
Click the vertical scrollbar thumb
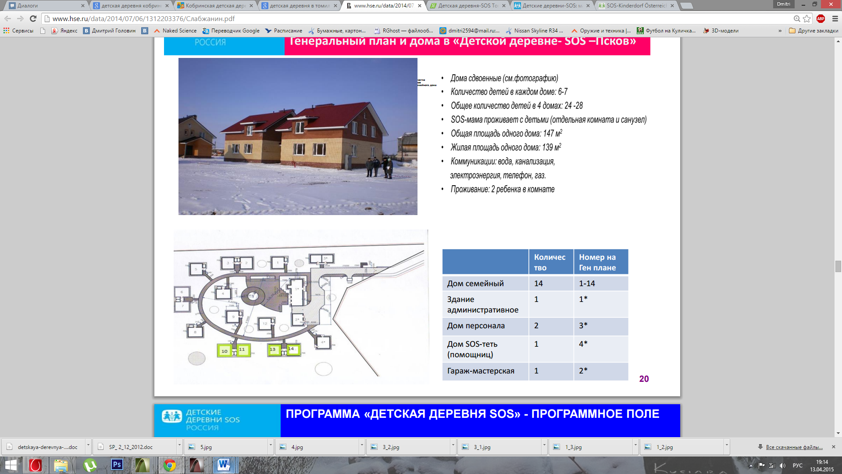pos(838,266)
